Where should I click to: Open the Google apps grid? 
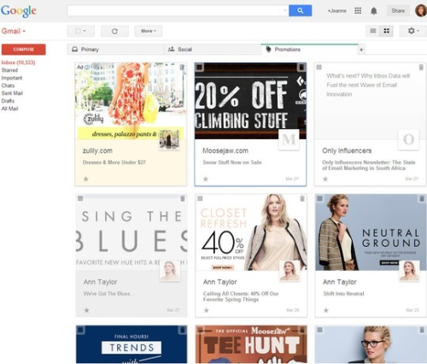click(358, 11)
